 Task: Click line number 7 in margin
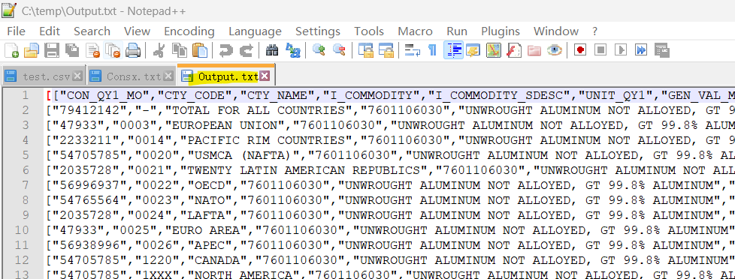tap(26, 185)
